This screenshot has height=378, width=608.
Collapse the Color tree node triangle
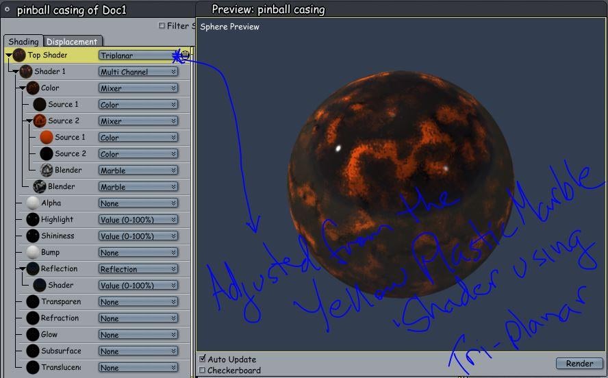[x=23, y=88]
